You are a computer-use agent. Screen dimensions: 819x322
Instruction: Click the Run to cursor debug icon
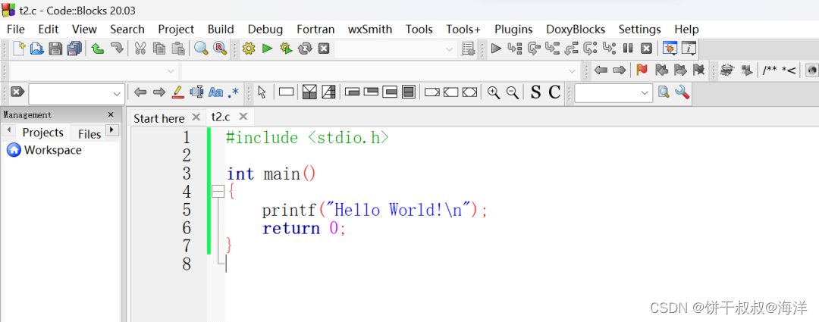(514, 48)
